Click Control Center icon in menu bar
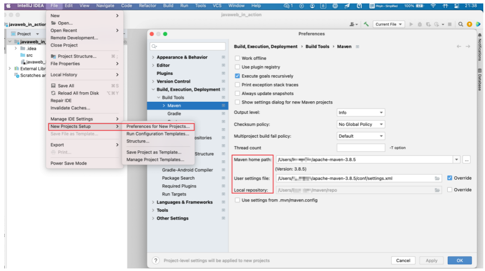 456,6
